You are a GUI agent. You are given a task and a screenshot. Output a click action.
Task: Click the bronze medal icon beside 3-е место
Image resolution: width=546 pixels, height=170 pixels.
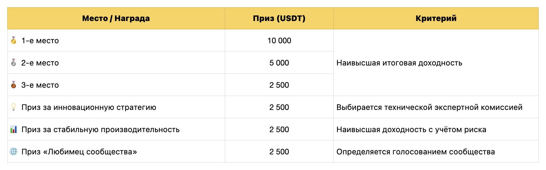click(14, 85)
